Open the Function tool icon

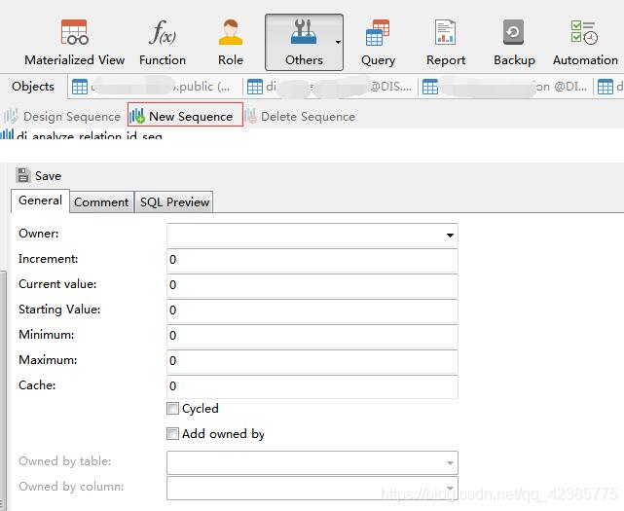point(162,42)
